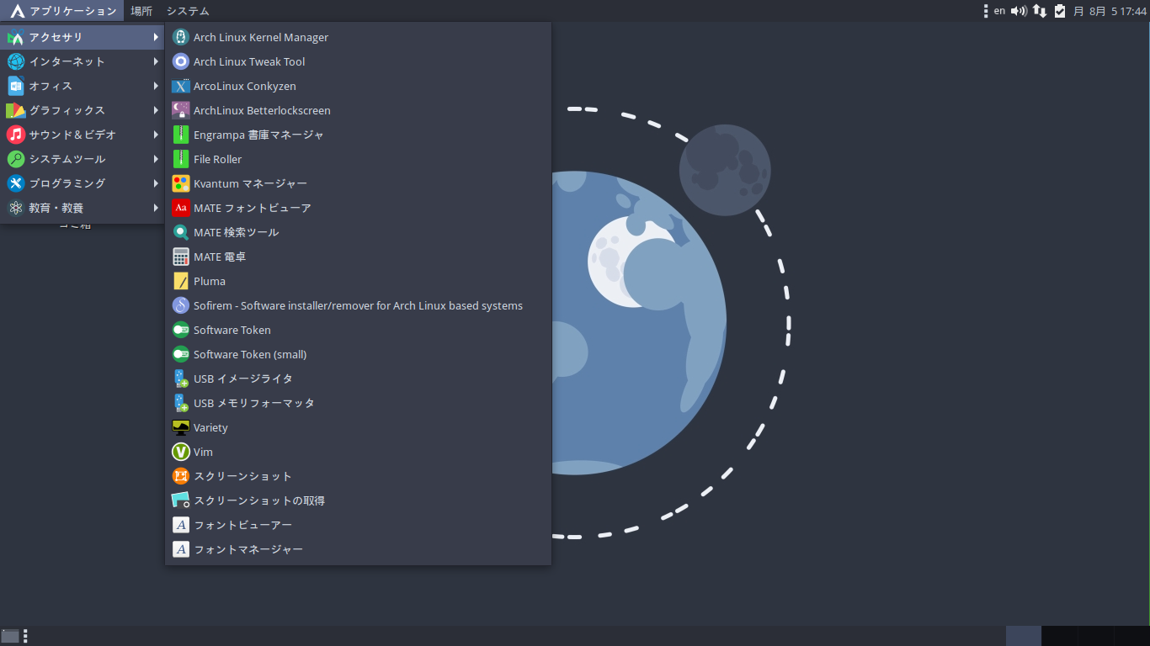Screen dimensions: 1150x646
Task: Open Engrampa 書庫マネージャ via its archive icon
Action: tap(180, 135)
